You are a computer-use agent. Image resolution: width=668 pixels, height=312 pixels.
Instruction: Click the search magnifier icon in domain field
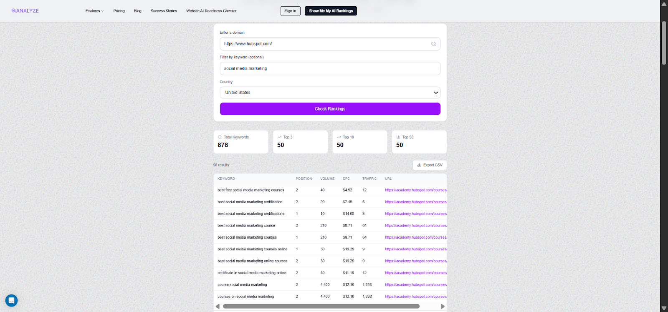click(433, 44)
